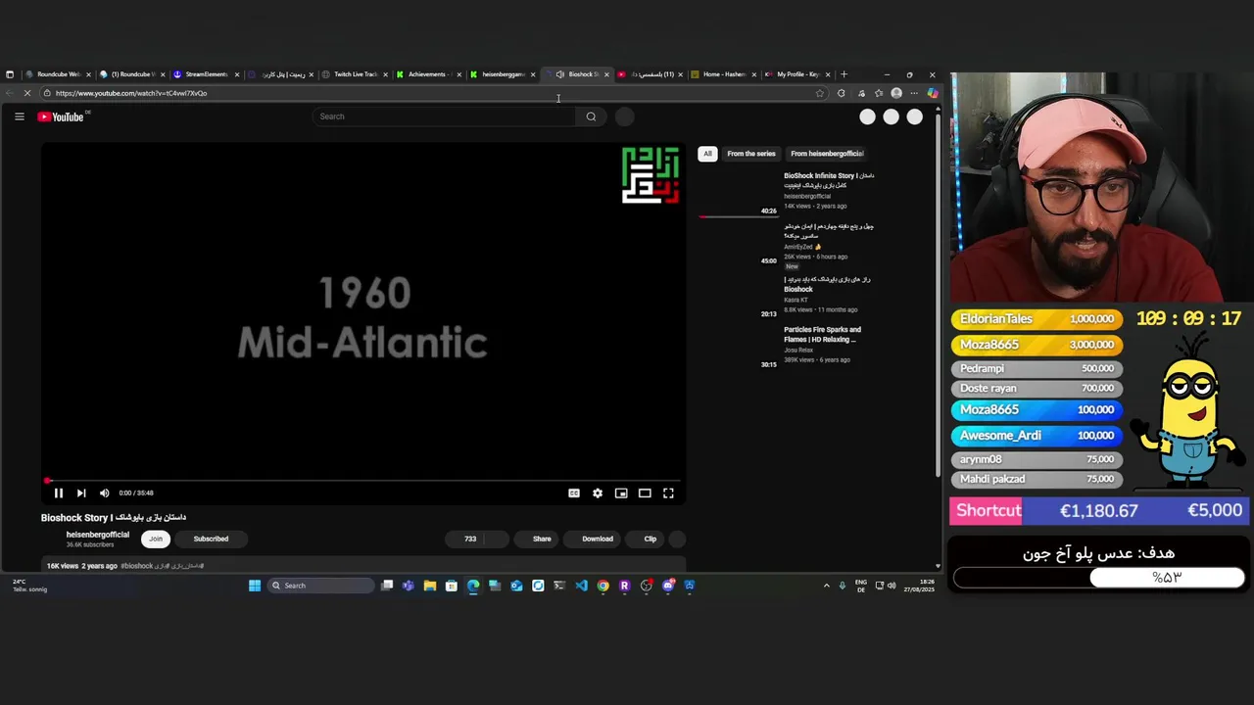Like the video with 733 likes

click(x=465, y=539)
